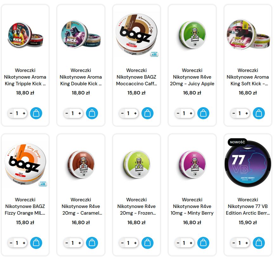The width and height of the screenshot is (275, 260).
Task: Add Aroma King Double Kick to cart
Action: 92,113
